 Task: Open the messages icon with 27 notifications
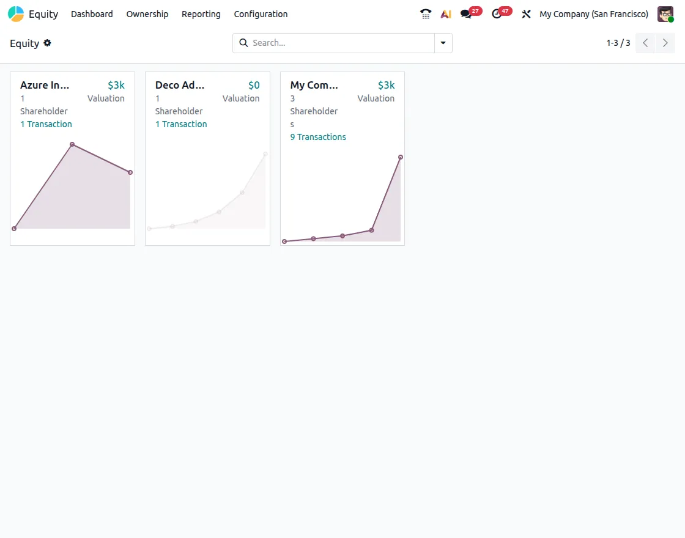(466, 13)
